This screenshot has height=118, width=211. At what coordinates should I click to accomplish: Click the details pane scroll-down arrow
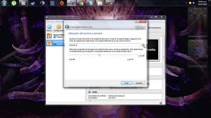[164, 100]
